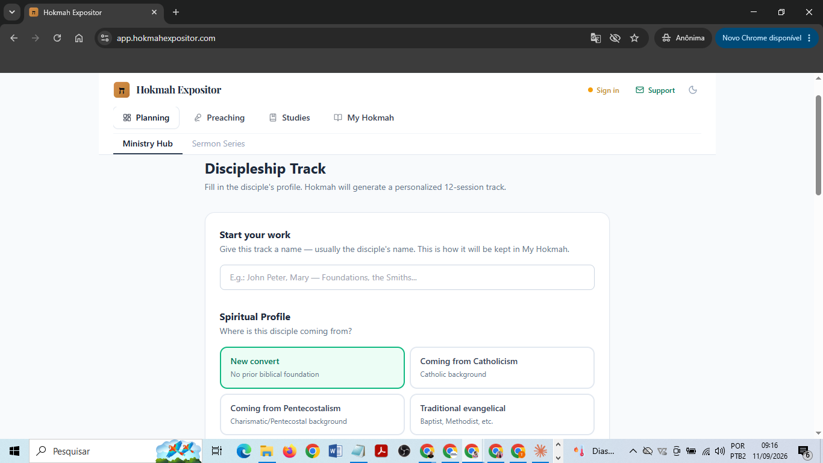Choose Coming from Pentecostalism profile
823x463 pixels.
pos(312,414)
